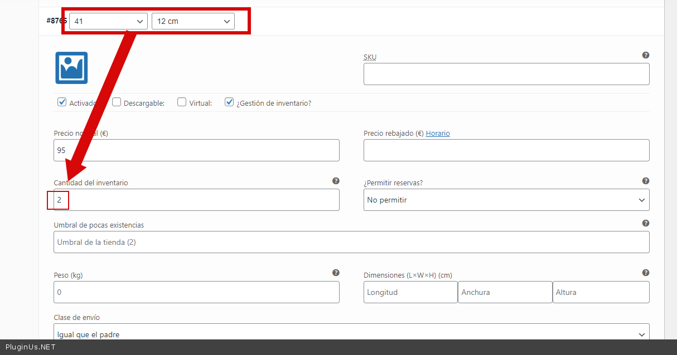Enable the Descargable checkbox

tap(117, 102)
